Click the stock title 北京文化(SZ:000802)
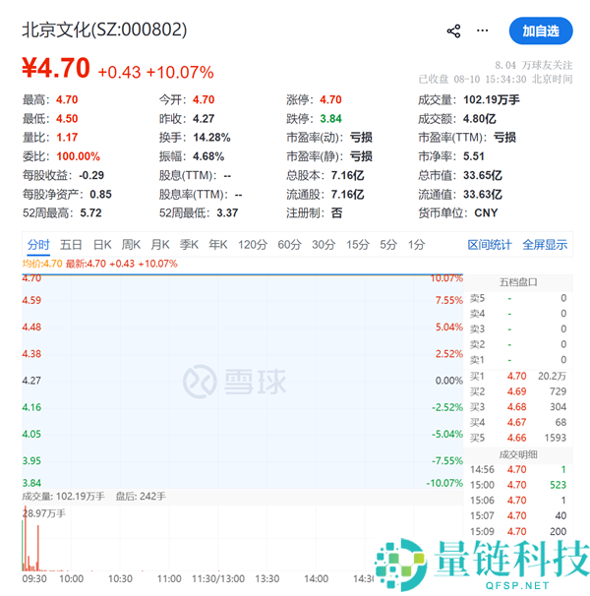 [x=104, y=30]
